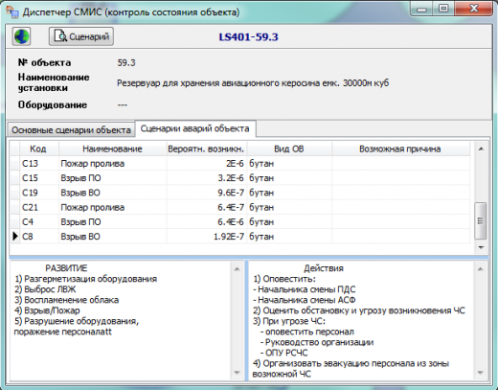Click РАЗВИТИЕ panel scroll-down arrow
The image size is (498, 390).
[237, 372]
